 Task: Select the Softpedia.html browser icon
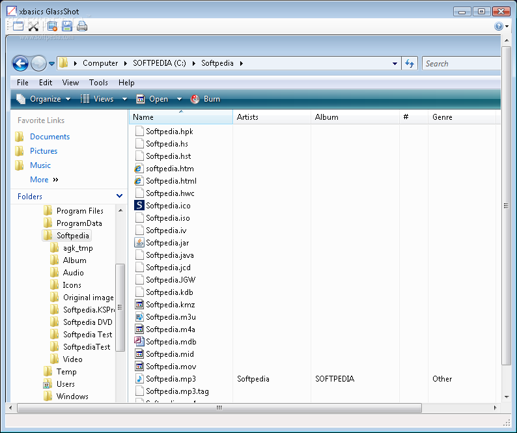[x=139, y=181]
